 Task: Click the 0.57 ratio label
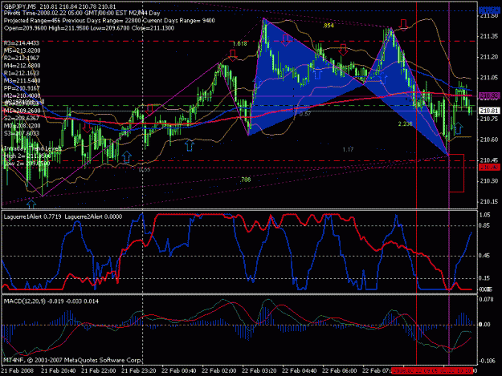(x=304, y=114)
